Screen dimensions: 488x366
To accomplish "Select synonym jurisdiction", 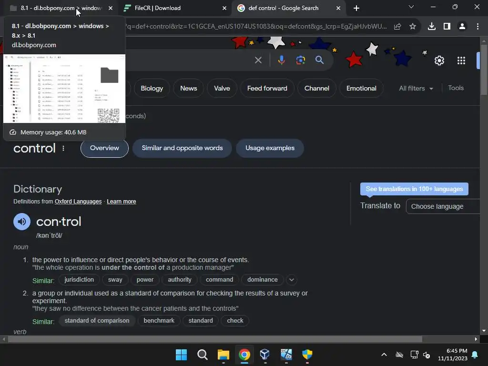I will [79, 280].
